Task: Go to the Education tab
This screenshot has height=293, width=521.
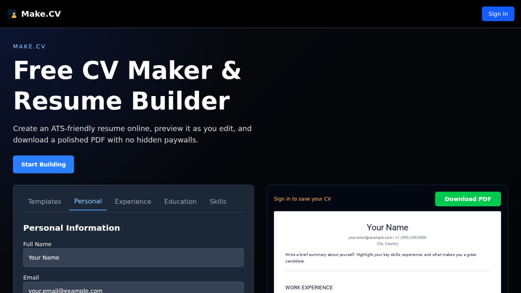Action: pos(180,202)
